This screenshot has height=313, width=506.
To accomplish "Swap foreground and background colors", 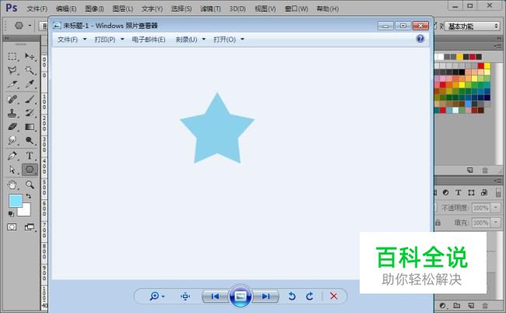I will click(x=28, y=196).
